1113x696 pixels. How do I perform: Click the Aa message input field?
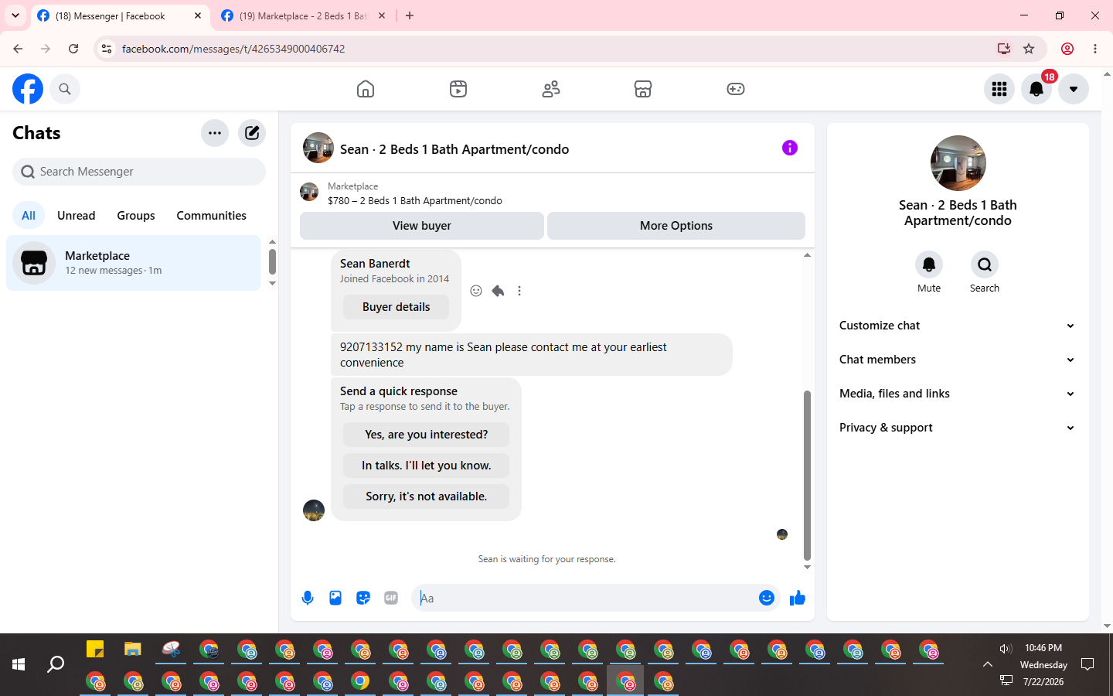[x=584, y=598]
